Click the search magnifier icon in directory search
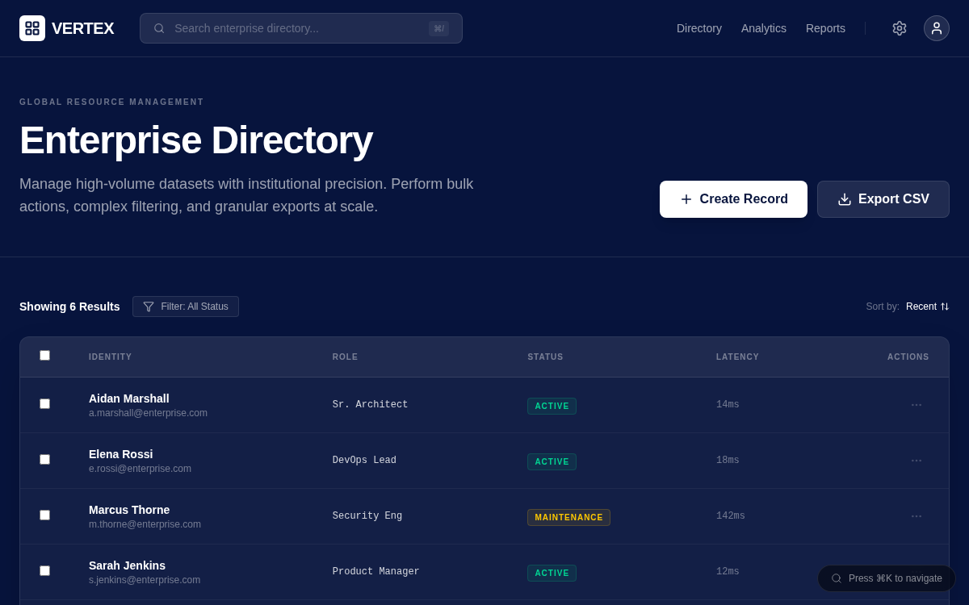The width and height of the screenshot is (969, 605). pyautogui.click(x=159, y=28)
